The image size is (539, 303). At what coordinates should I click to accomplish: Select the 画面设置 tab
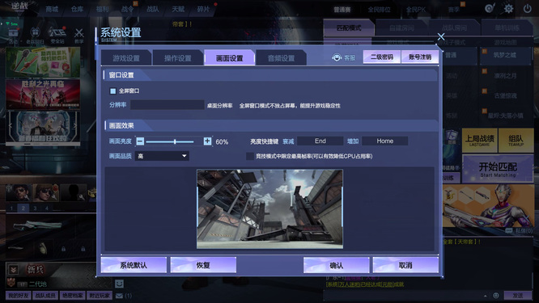coord(229,58)
